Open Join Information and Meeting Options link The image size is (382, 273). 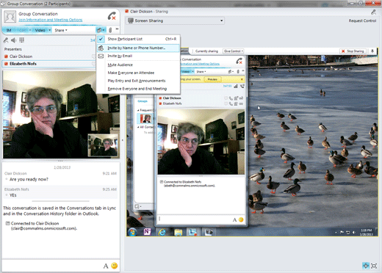[x=51, y=20]
